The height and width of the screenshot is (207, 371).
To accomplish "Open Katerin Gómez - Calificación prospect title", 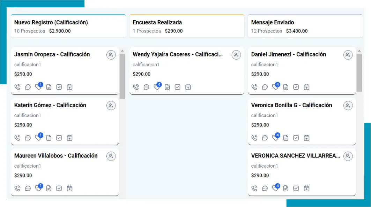I will 50,105.
